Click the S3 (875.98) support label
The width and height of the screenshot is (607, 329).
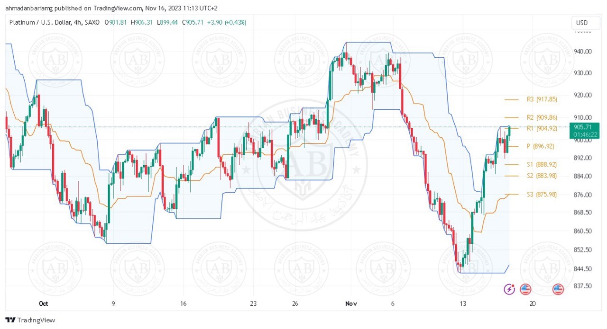pyautogui.click(x=541, y=194)
